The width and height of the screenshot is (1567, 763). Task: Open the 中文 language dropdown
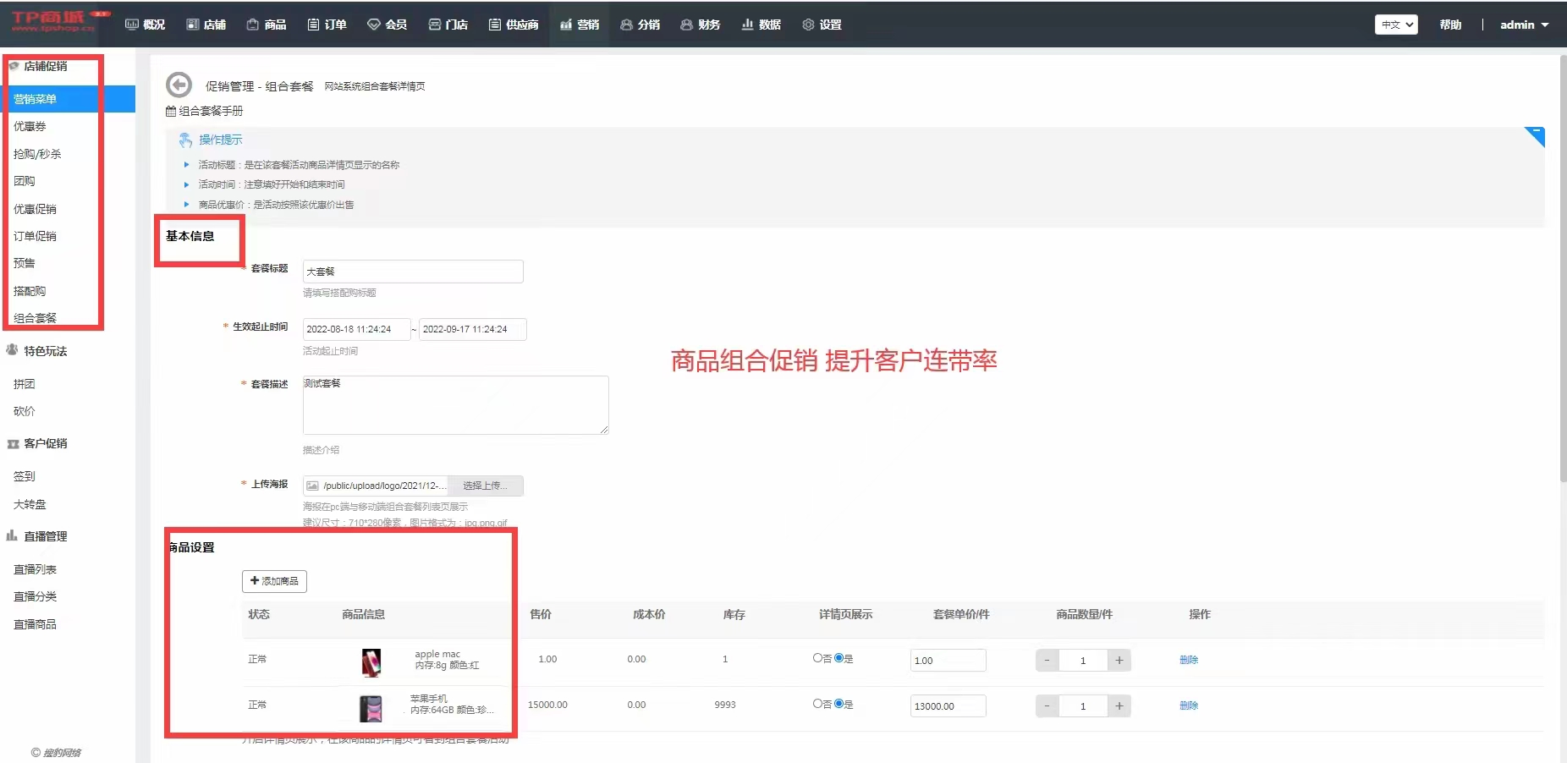point(1395,25)
